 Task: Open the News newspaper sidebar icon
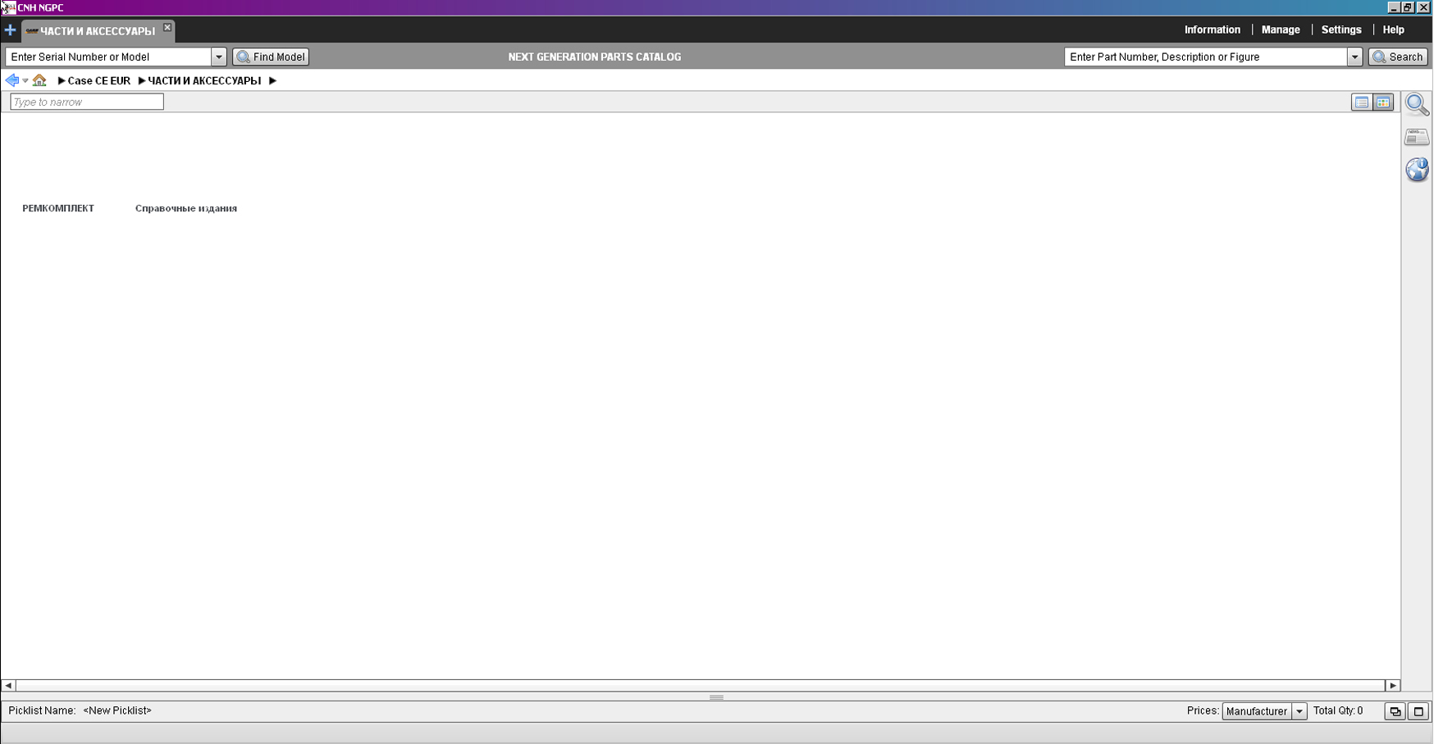[1417, 137]
